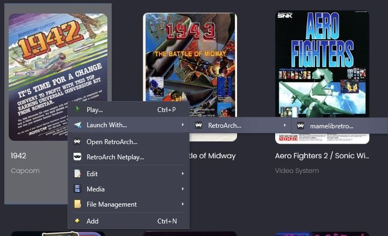Expand the File Management submenu arrow
388x236 pixels.
click(183, 204)
